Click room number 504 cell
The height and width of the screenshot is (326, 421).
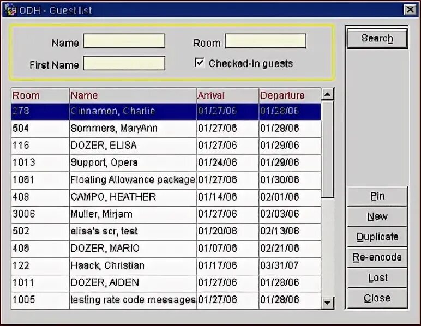(x=40, y=129)
